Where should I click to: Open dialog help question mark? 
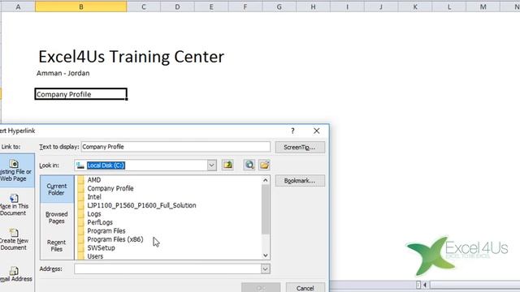tap(292, 131)
